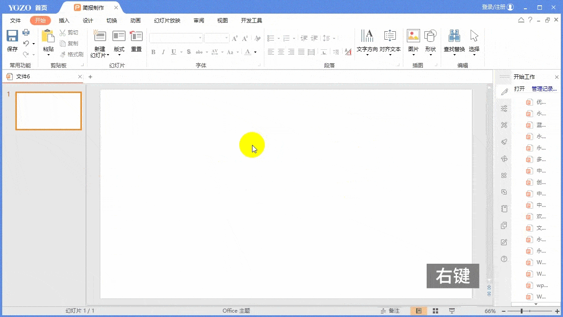Click the Find and Replace (查找替换) binoculars
The width and height of the screenshot is (563, 317).
pyautogui.click(x=454, y=36)
